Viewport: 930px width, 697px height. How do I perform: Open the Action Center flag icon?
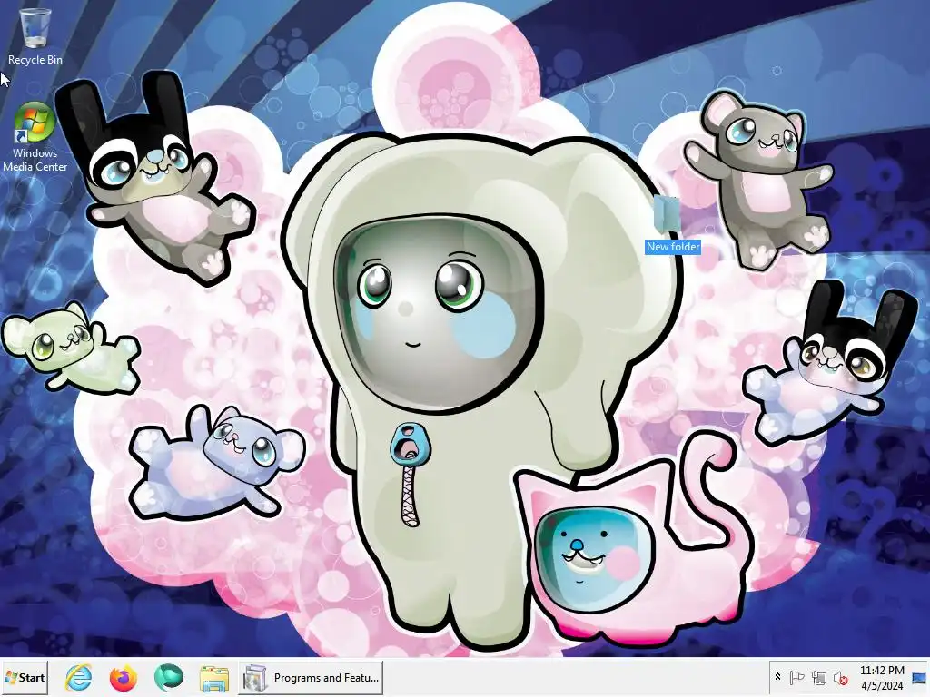pyautogui.click(x=797, y=677)
